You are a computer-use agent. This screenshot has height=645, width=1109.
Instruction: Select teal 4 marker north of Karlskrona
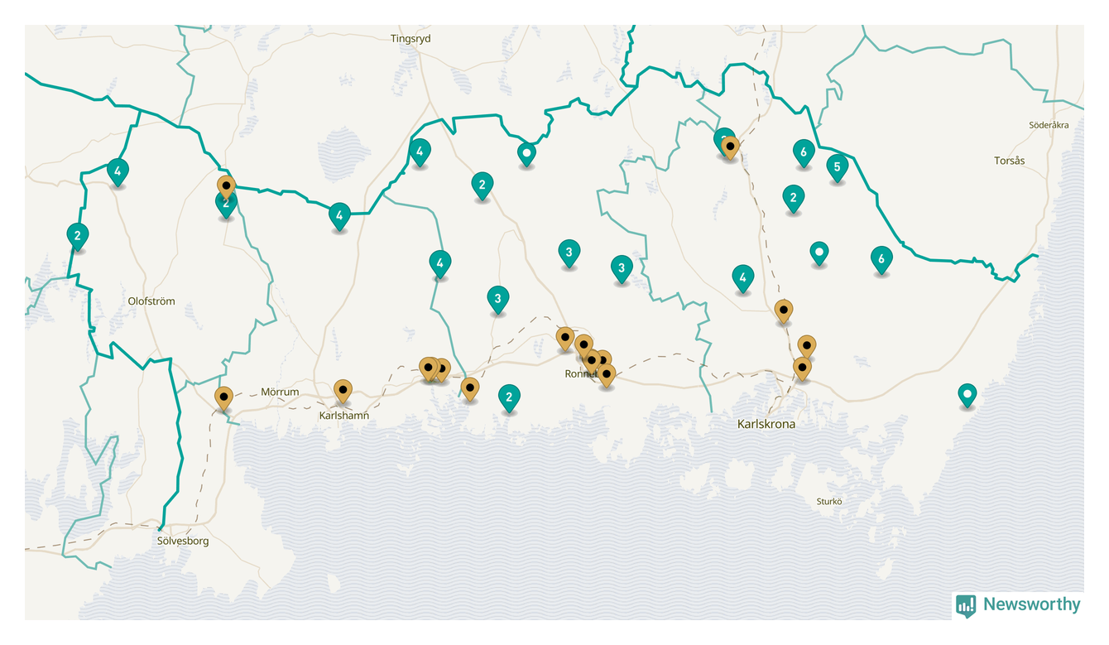click(742, 278)
